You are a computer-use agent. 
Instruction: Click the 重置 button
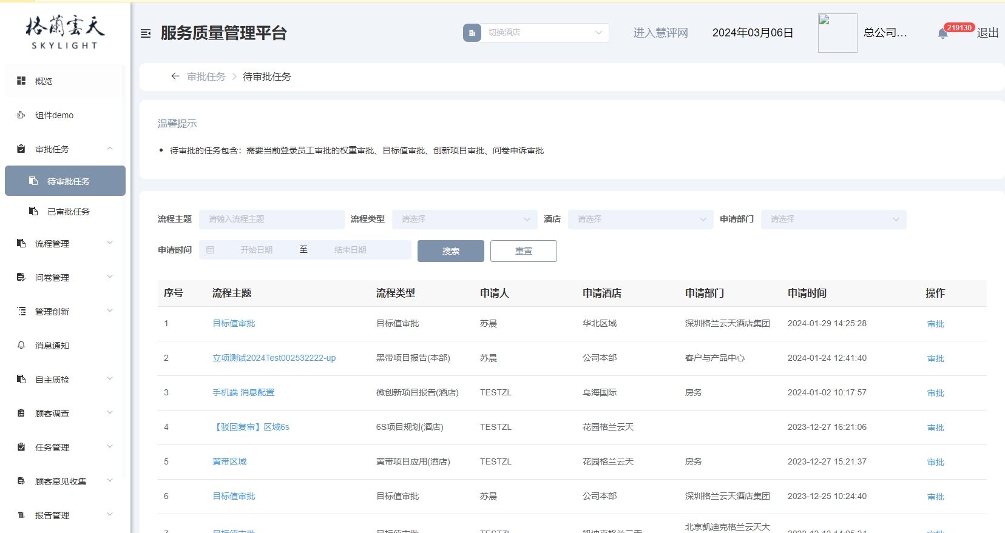point(524,251)
